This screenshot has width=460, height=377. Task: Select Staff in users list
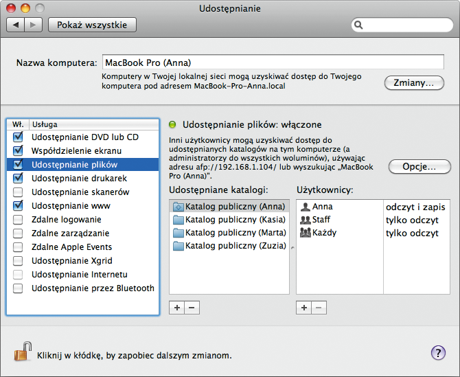[340, 220]
